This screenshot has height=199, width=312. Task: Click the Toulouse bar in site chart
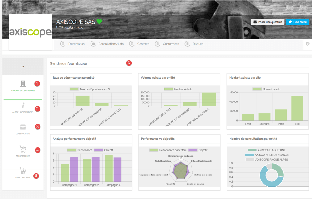tap(264, 117)
